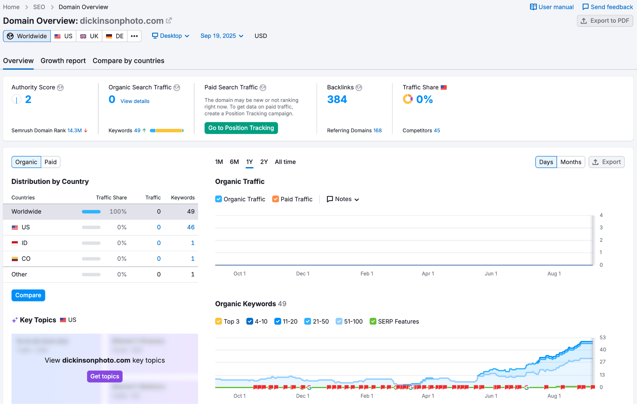Uncheck SERP Features in Organic Keywords
637x404 pixels.
(x=373, y=321)
